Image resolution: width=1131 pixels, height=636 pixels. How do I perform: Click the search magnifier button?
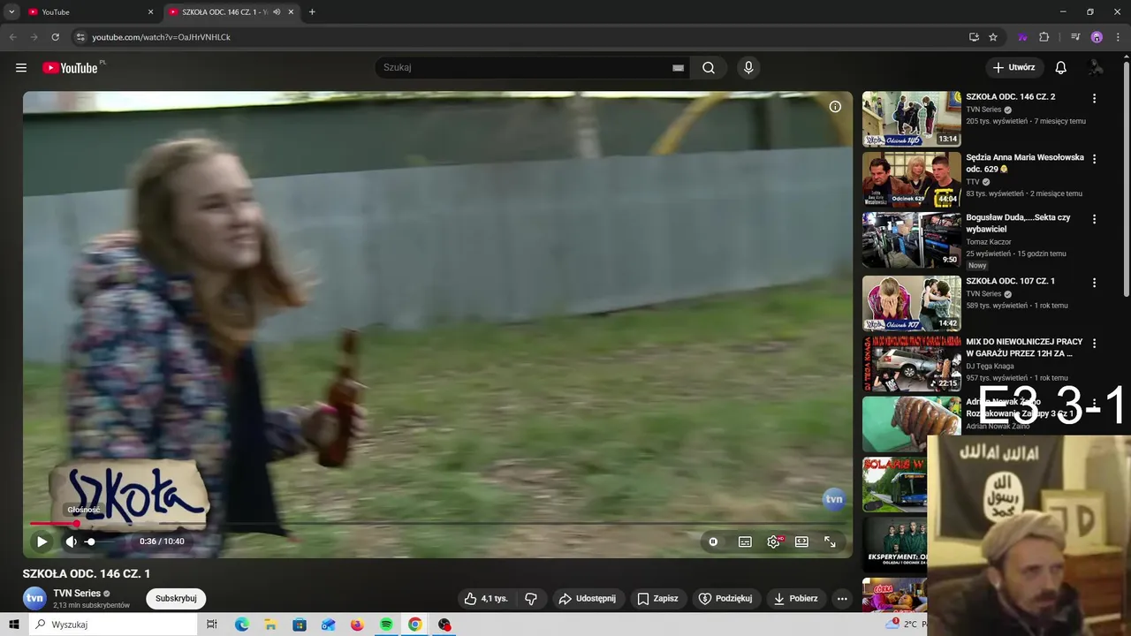(x=709, y=68)
